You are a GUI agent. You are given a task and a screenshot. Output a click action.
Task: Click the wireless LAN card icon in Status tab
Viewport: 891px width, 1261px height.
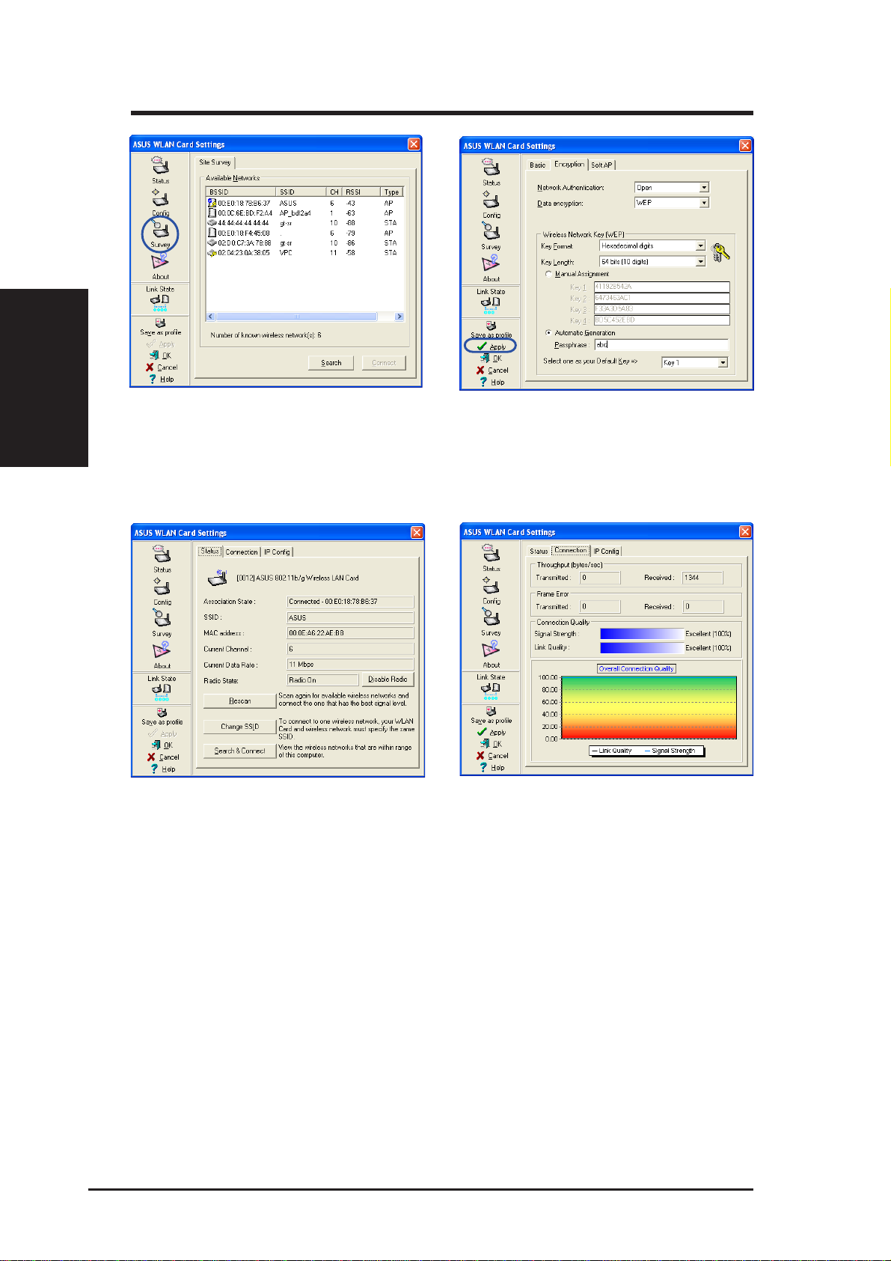218,577
